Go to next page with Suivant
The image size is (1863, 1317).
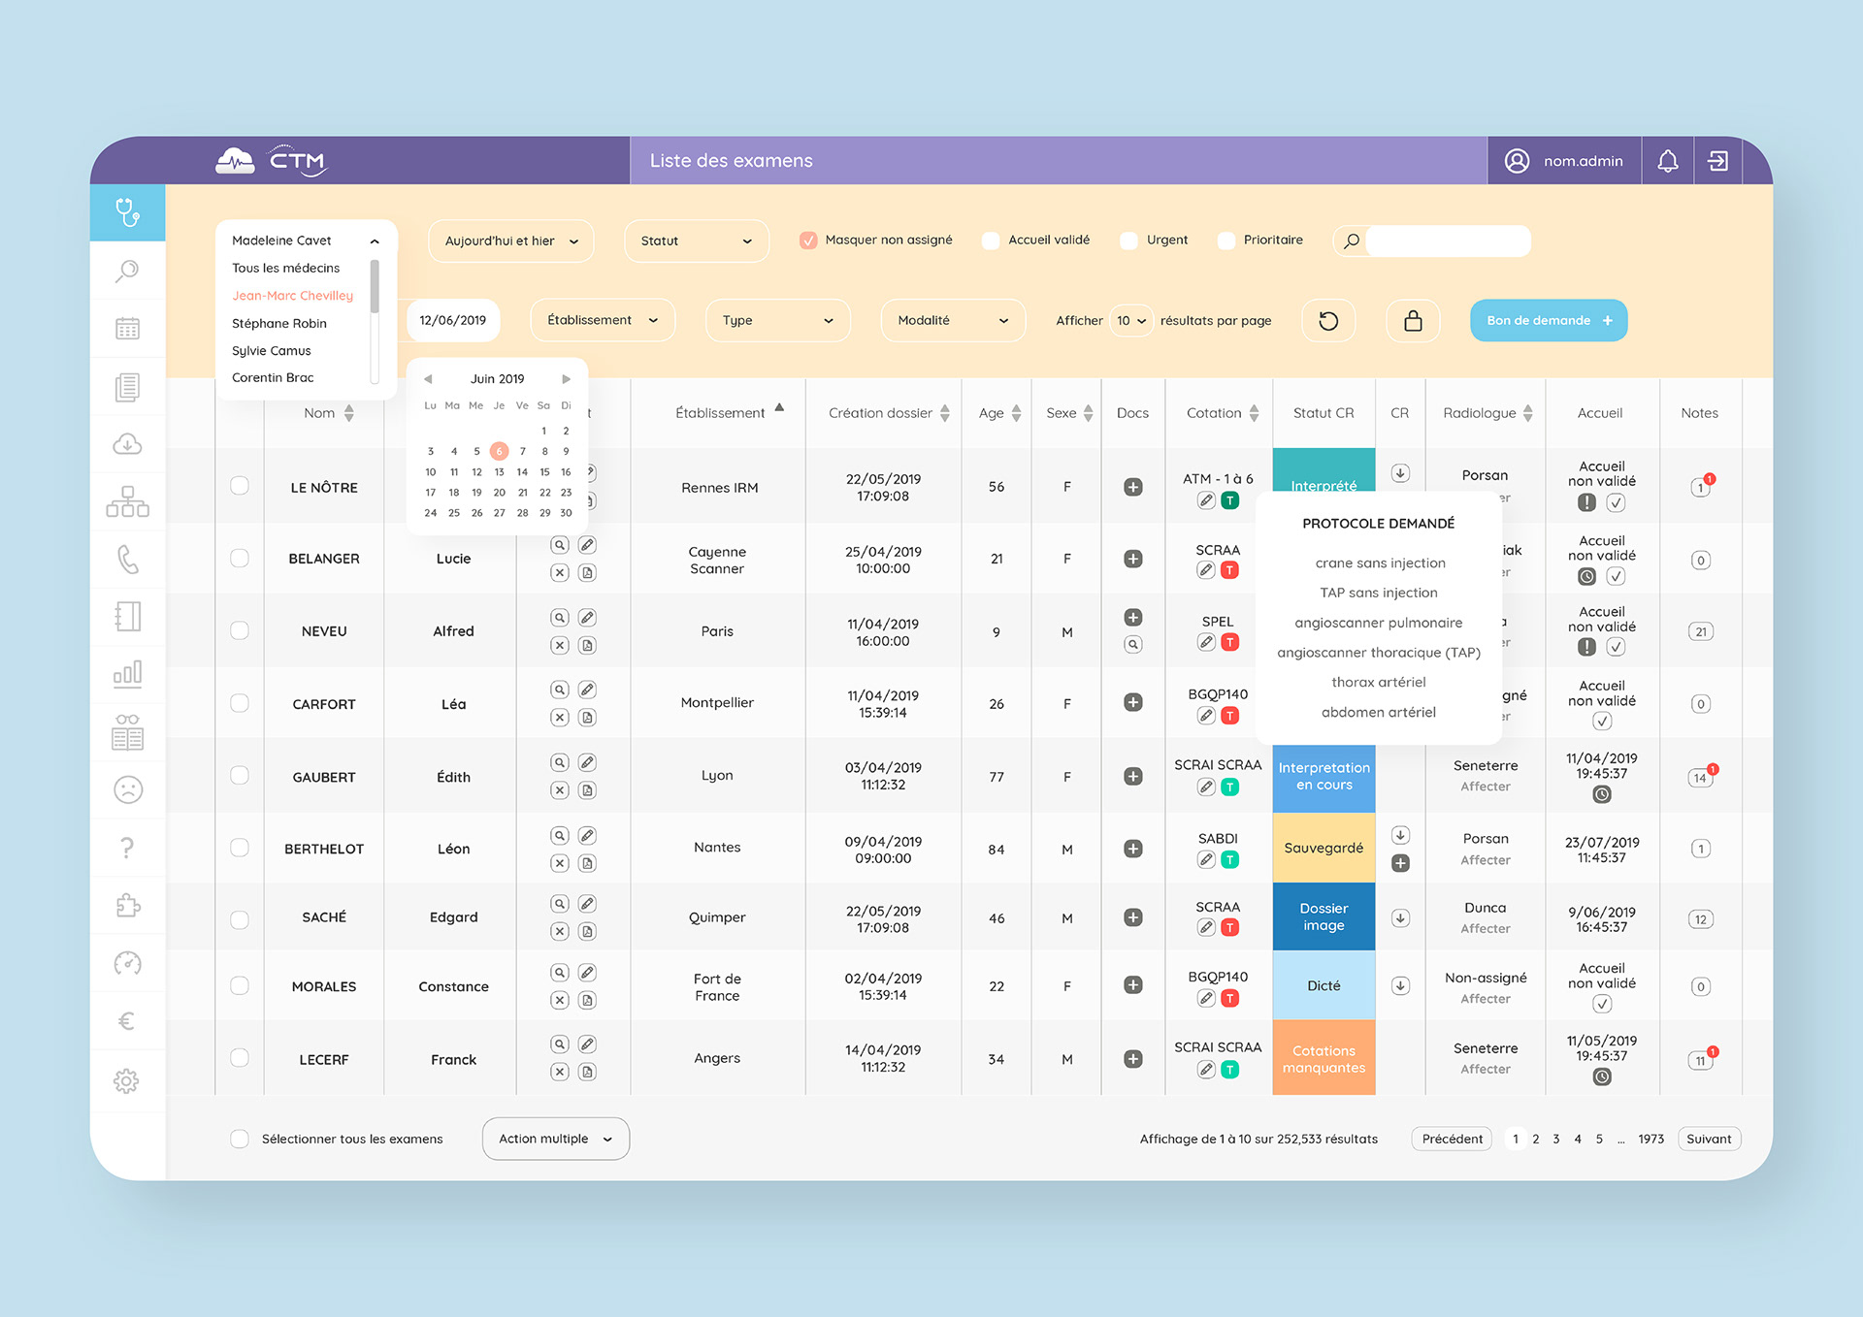(x=1708, y=1139)
